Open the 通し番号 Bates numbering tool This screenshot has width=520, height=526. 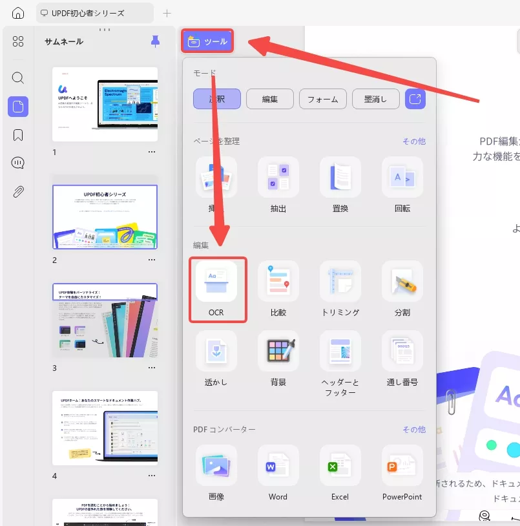(402, 359)
